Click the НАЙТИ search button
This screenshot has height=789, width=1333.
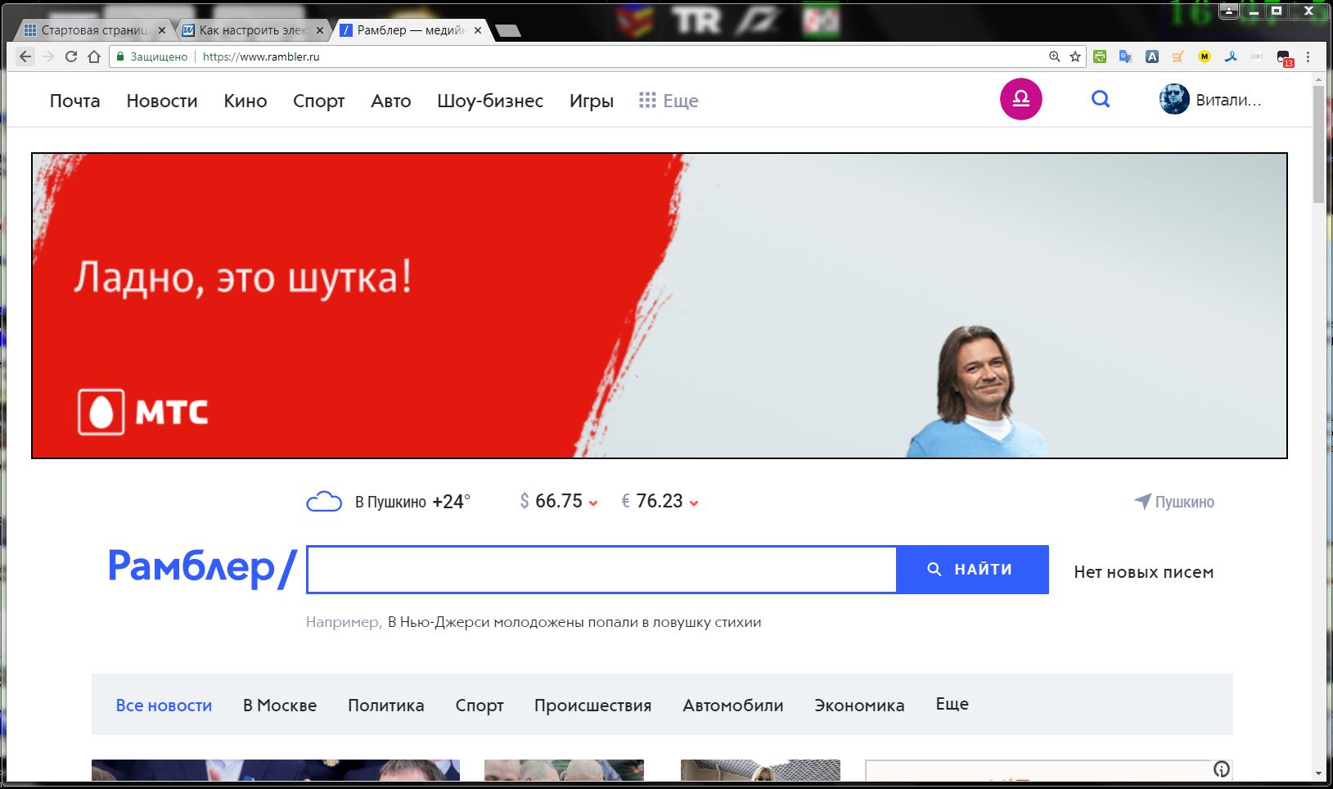(x=972, y=569)
